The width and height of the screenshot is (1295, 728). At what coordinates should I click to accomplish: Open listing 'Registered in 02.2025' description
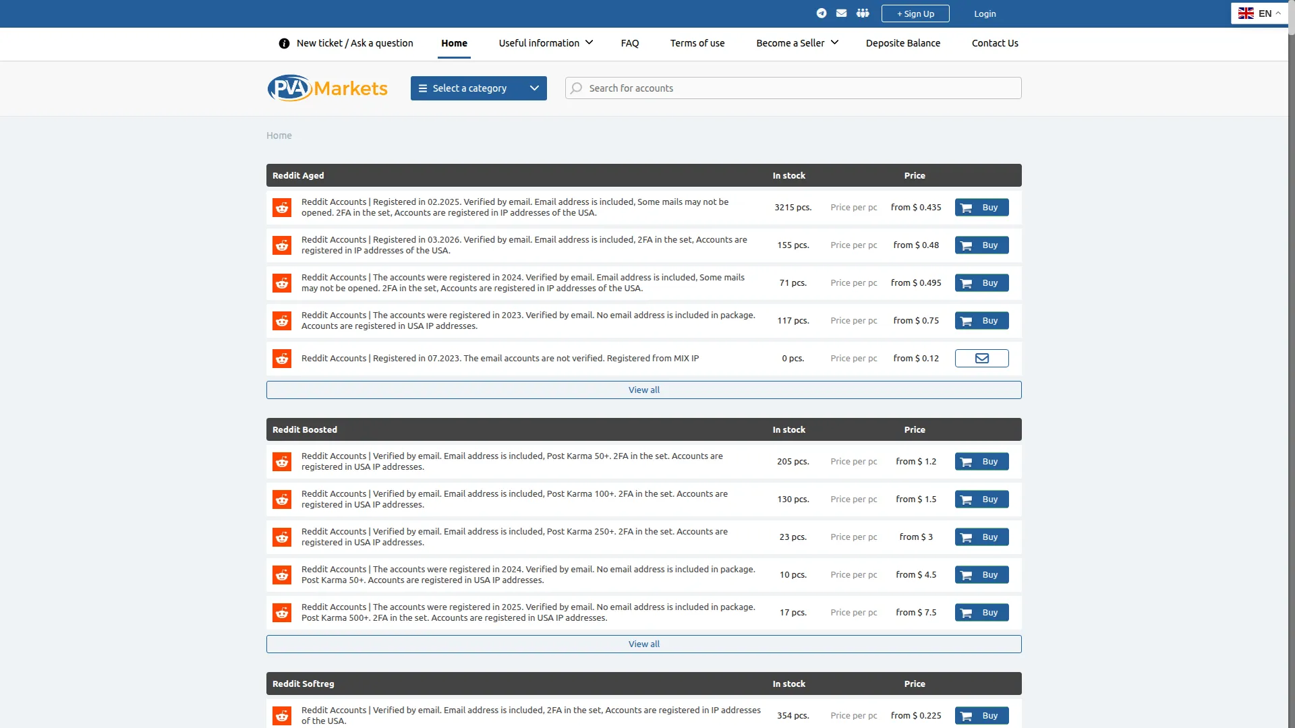(515, 208)
